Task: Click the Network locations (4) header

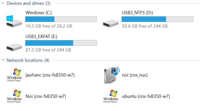Action: click(28, 60)
